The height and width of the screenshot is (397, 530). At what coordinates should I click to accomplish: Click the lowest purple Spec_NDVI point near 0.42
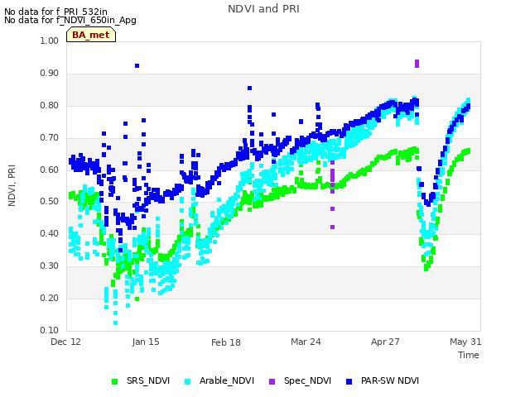tap(333, 227)
